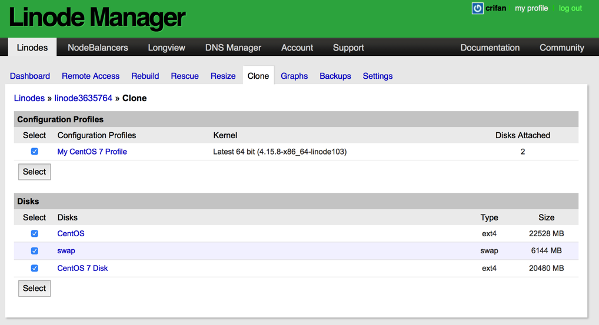The image size is (599, 325).
Task: Open Community in the nav bar
Action: (561, 48)
